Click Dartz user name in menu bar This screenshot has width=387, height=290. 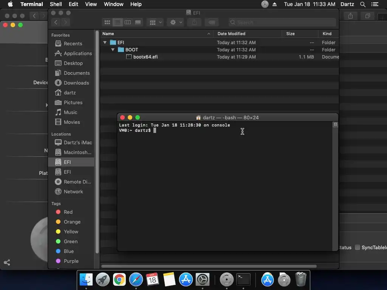click(347, 4)
